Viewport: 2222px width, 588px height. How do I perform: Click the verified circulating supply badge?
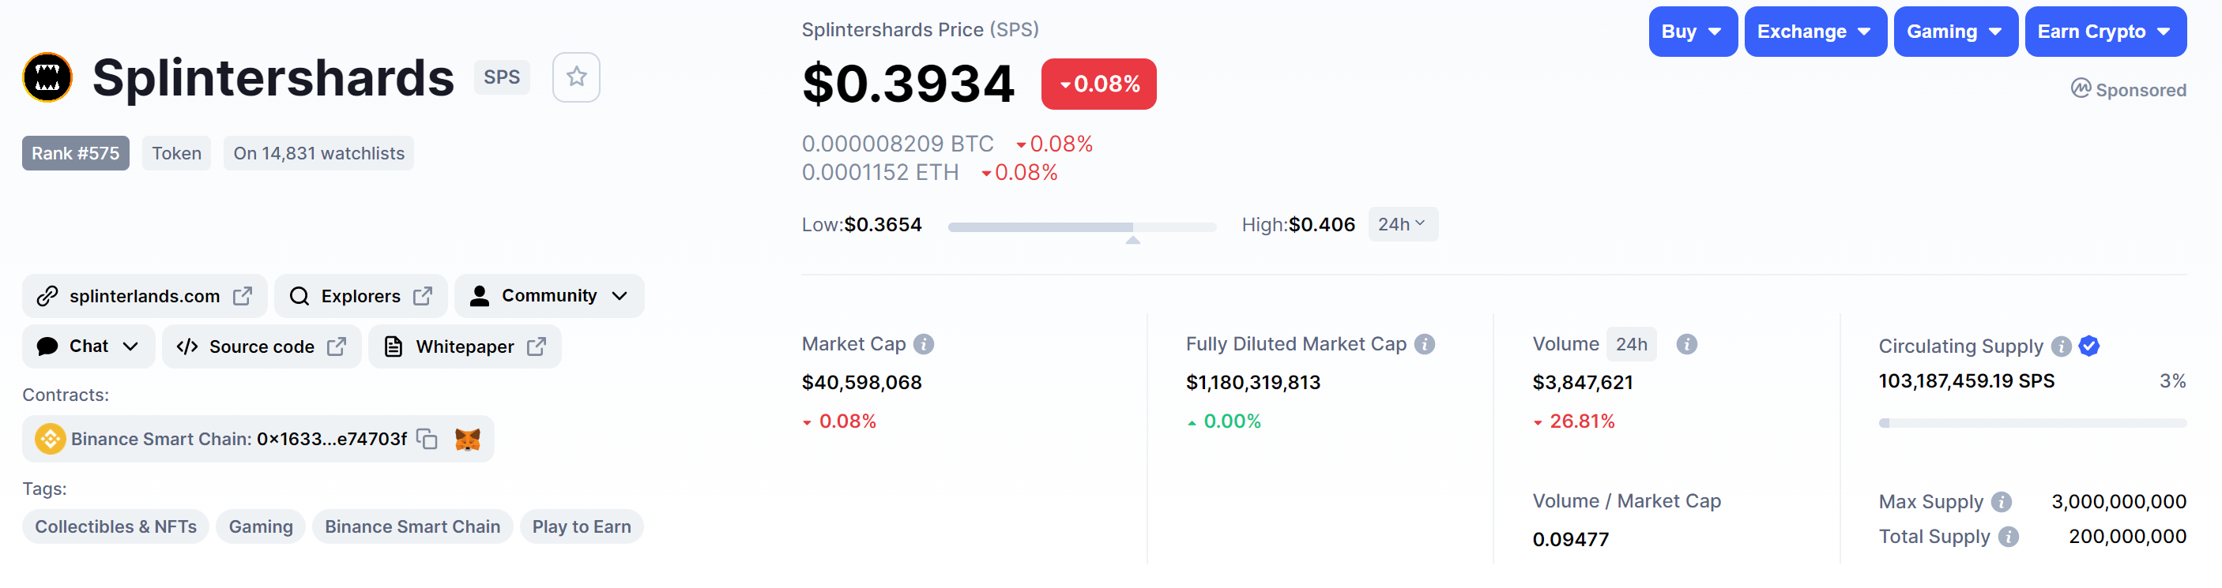[2088, 346]
